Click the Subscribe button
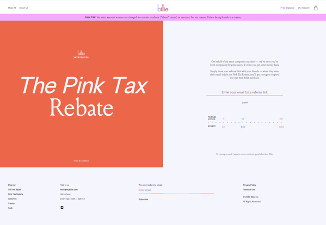Viewport: 326px width, 225px height. click(x=144, y=199)
